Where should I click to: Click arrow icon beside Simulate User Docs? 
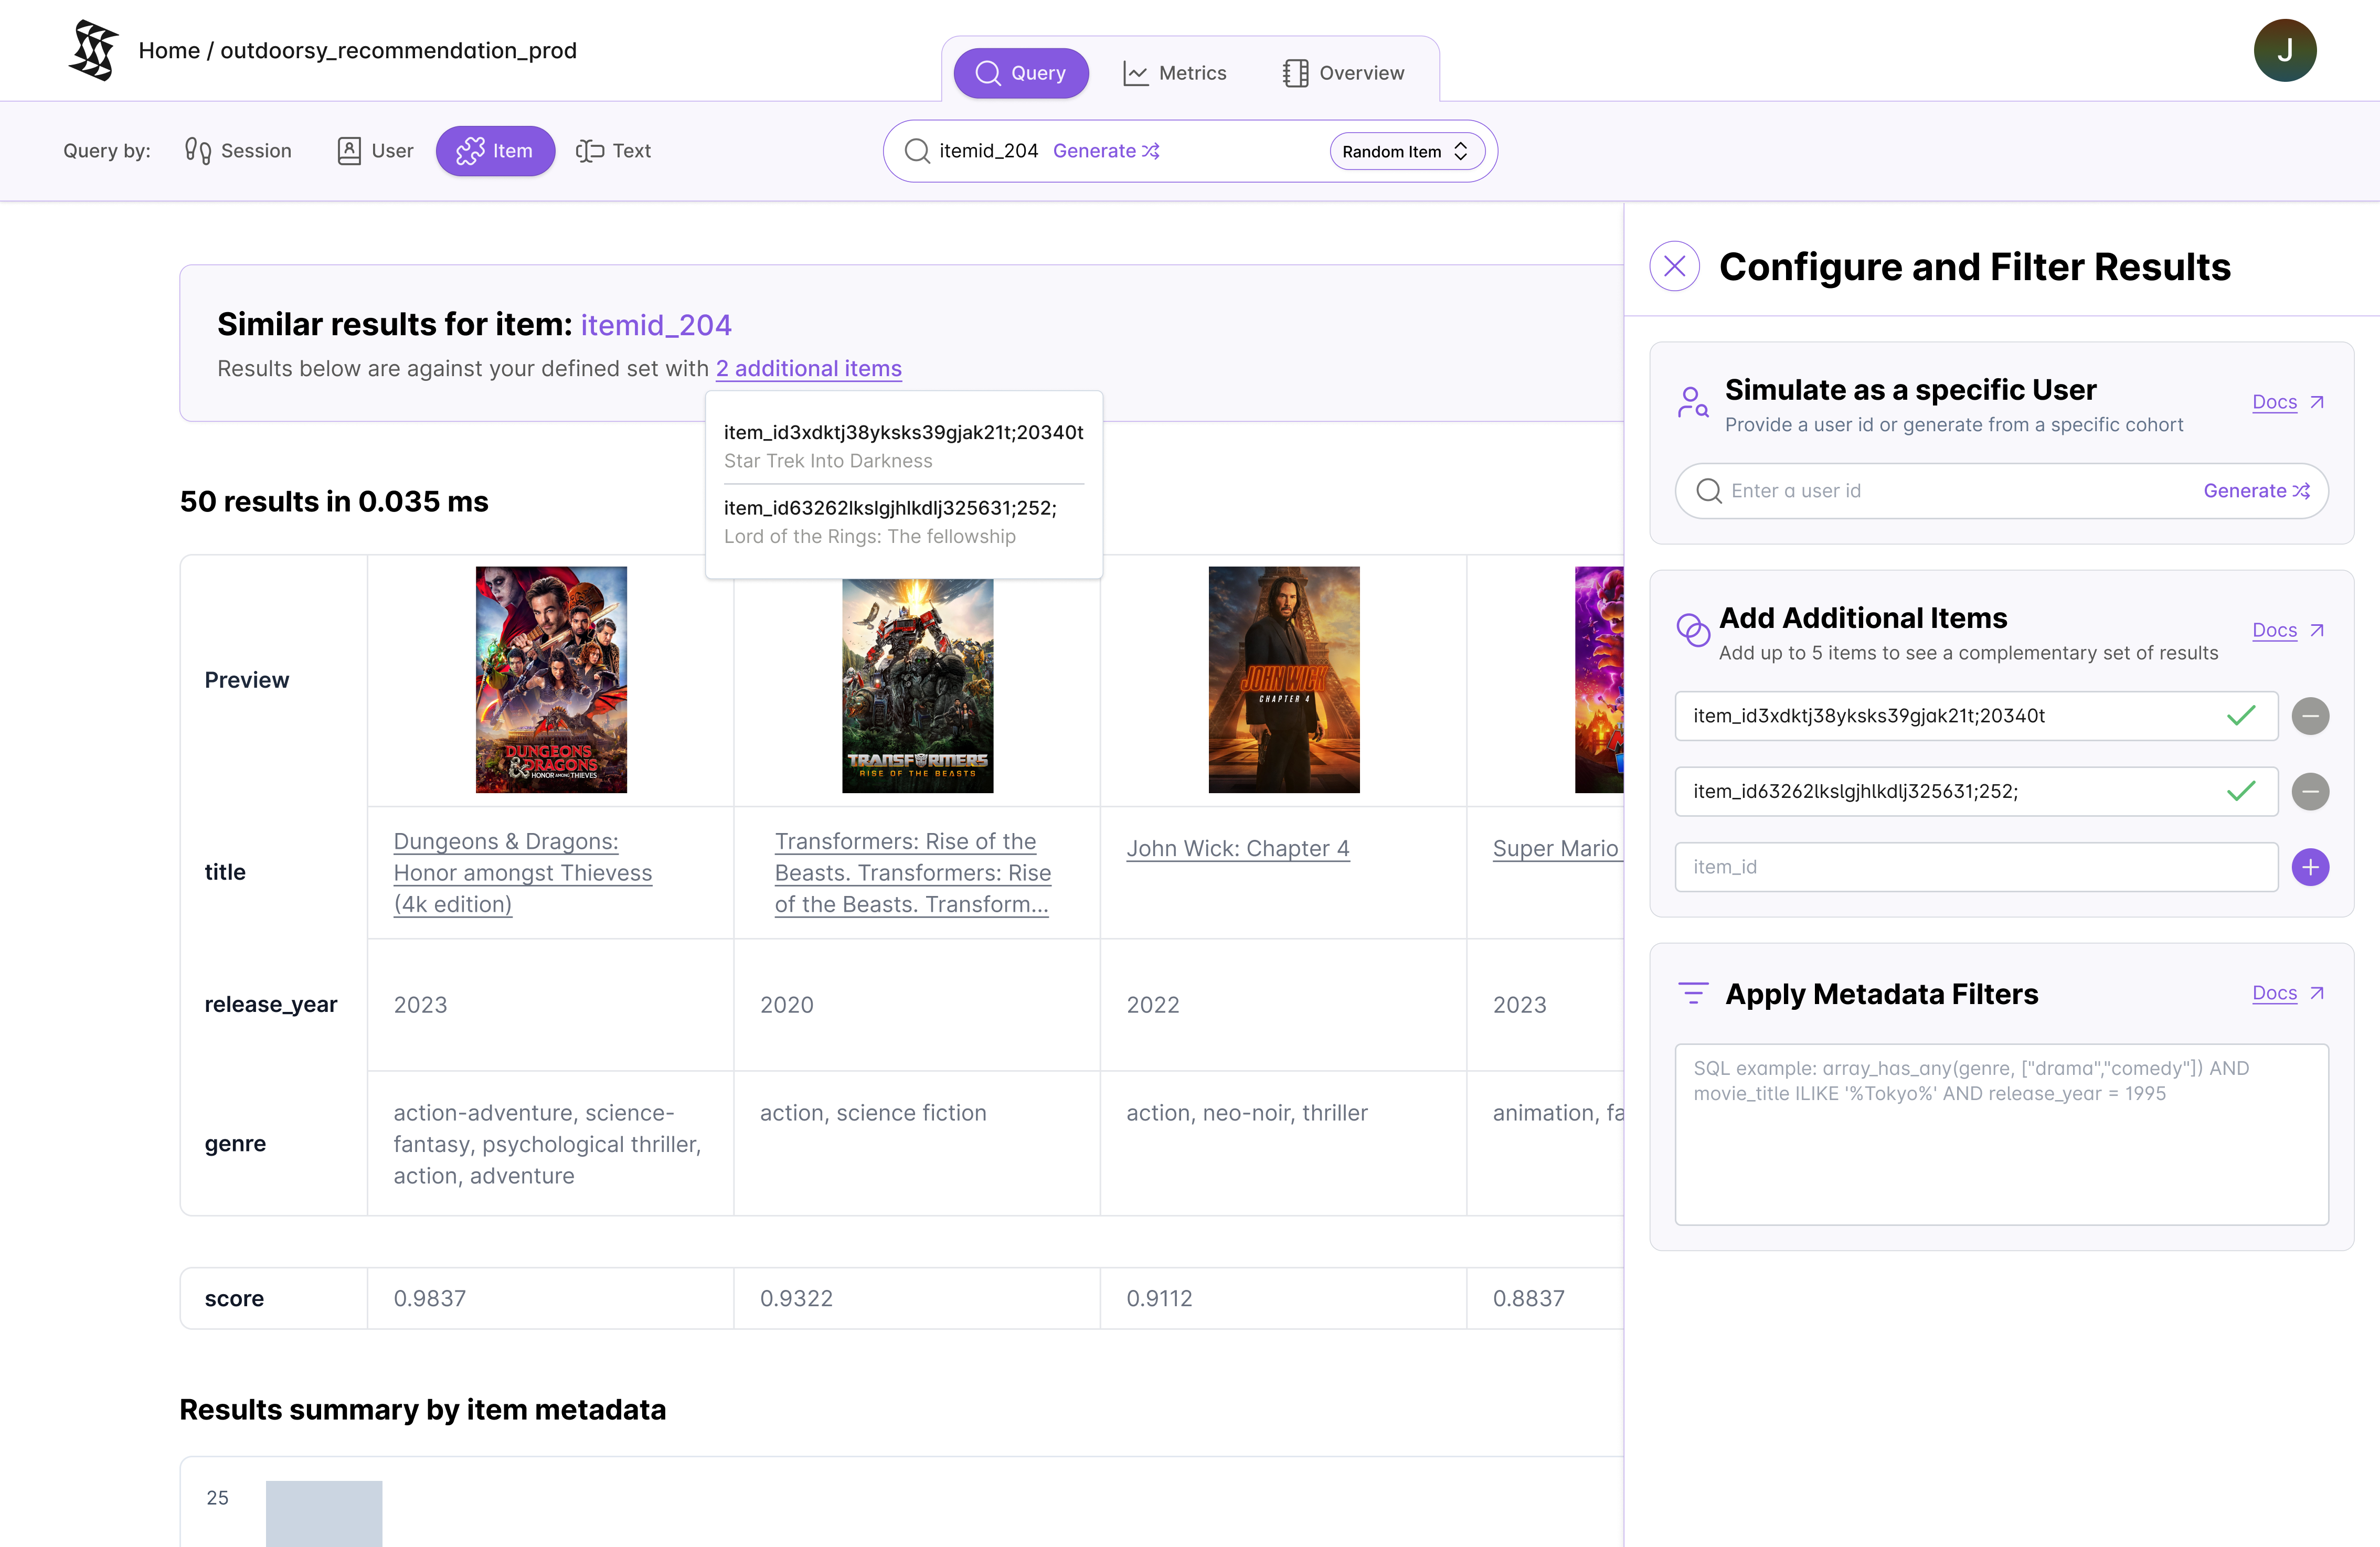pos(2316,402)
